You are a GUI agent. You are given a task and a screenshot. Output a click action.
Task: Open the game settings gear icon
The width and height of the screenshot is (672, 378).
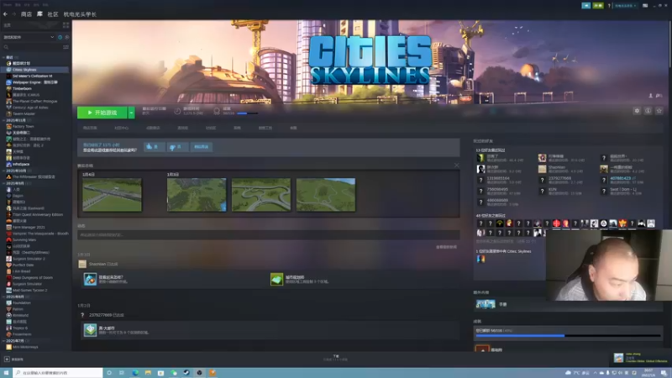[x=637, y=111]
